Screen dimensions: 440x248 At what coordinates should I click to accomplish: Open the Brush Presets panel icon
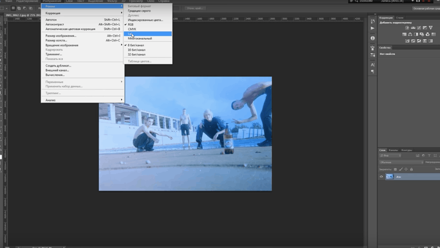pyautogui.click(x=372, y=55)
